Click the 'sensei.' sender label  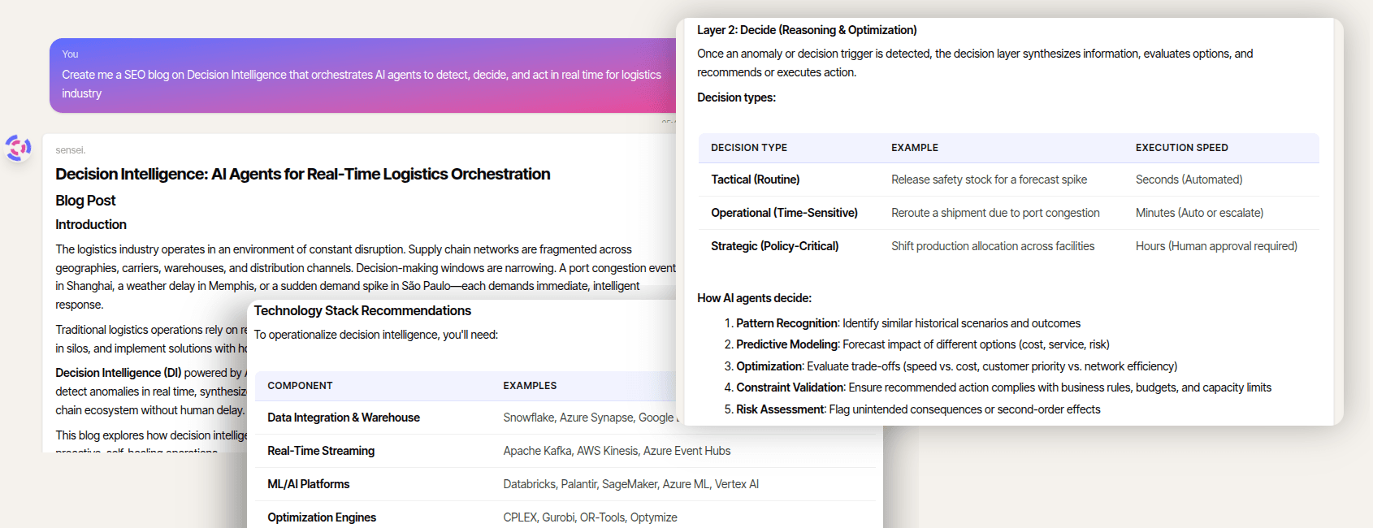coord(71,150)
